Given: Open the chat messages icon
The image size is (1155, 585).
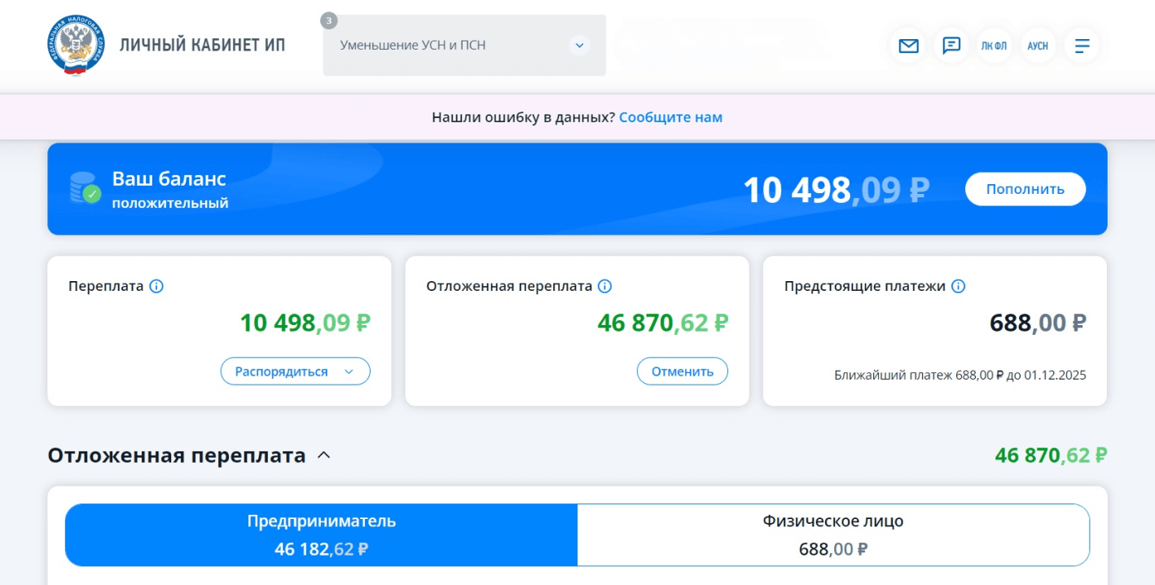Looking at the screenshot, I should pyautogui.click(x=951, y=46).
